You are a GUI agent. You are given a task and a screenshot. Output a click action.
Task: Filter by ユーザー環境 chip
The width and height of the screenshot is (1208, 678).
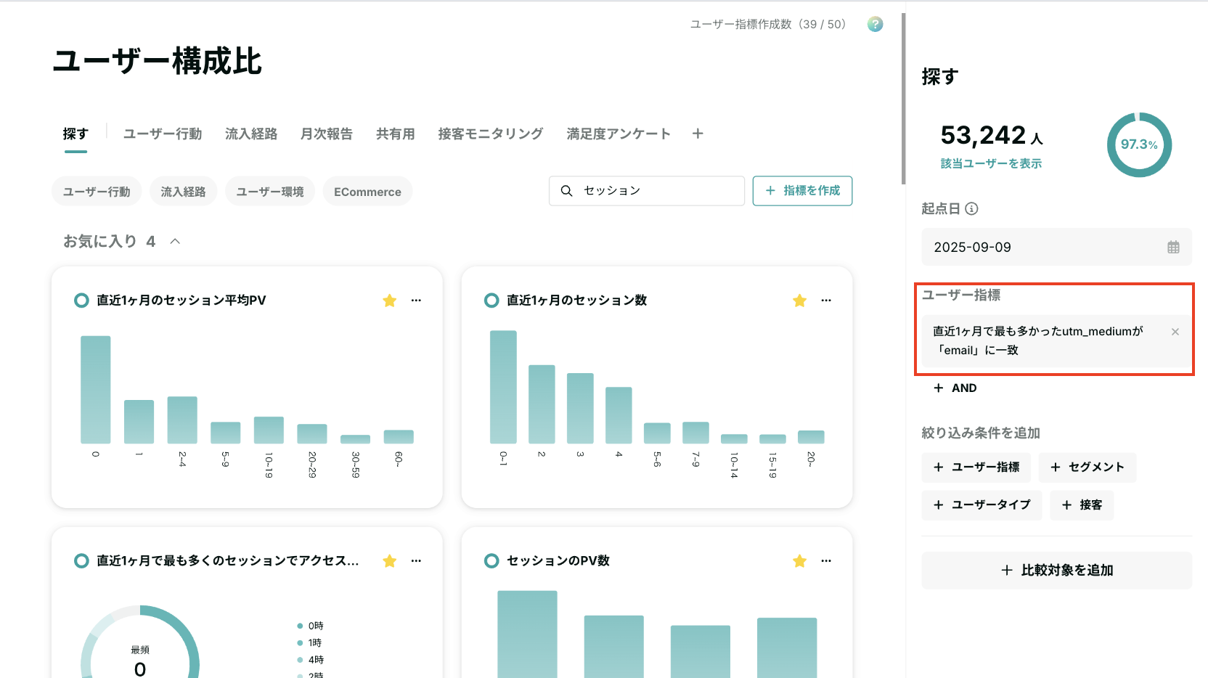(270, 192)
